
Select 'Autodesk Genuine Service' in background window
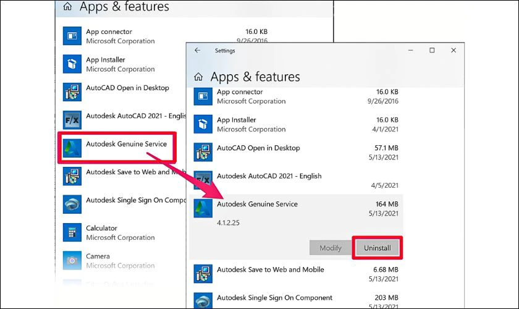point(127,144)
